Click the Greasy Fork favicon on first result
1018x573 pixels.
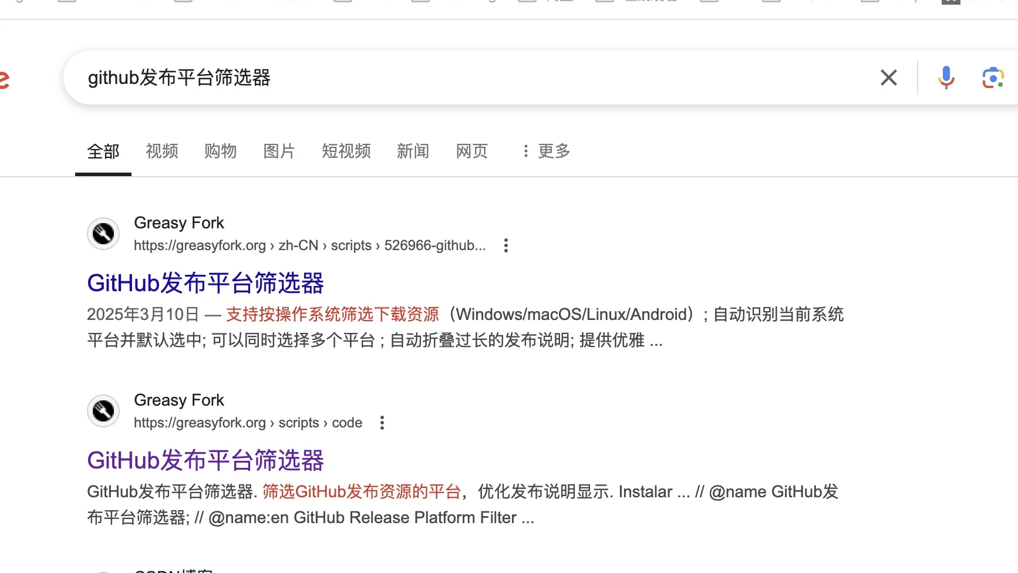tap(103, 233)
